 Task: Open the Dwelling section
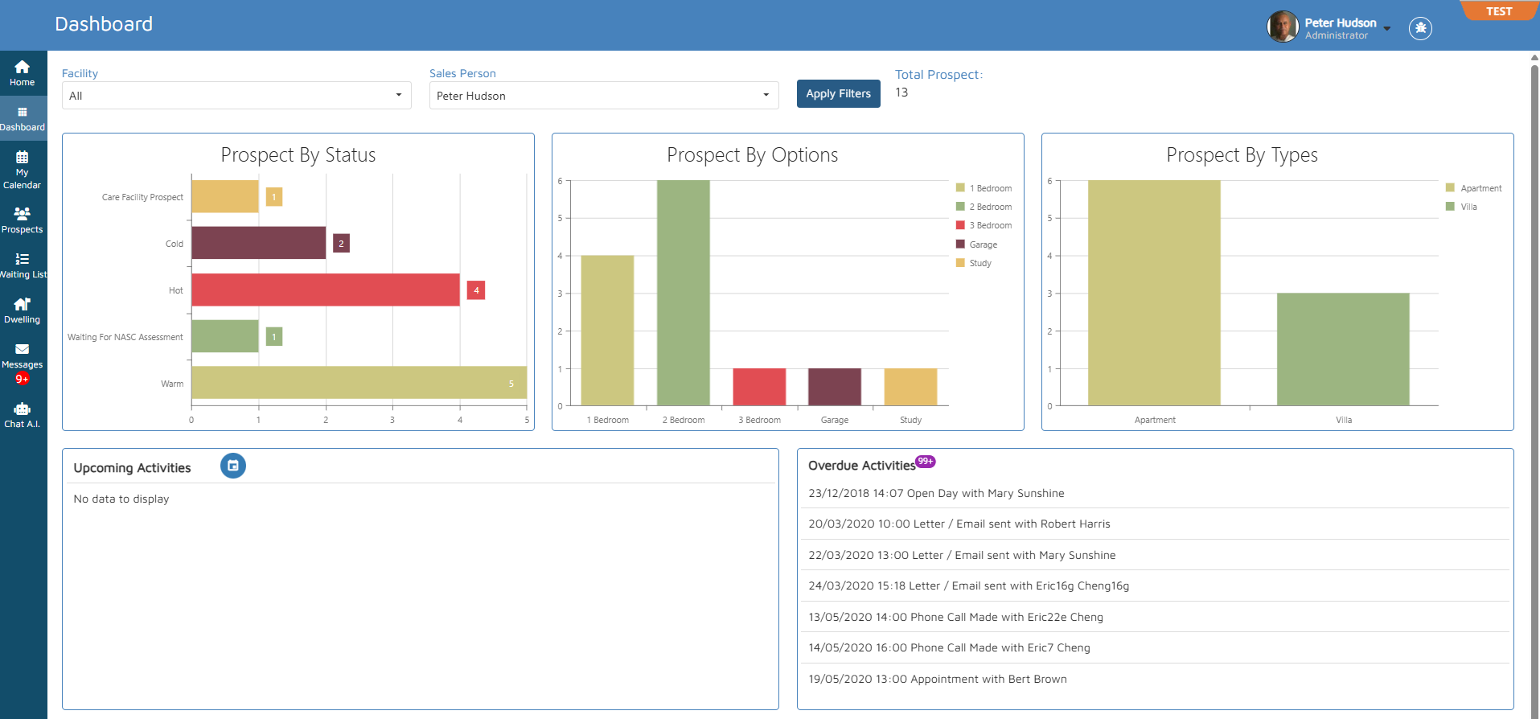[23, 310]
